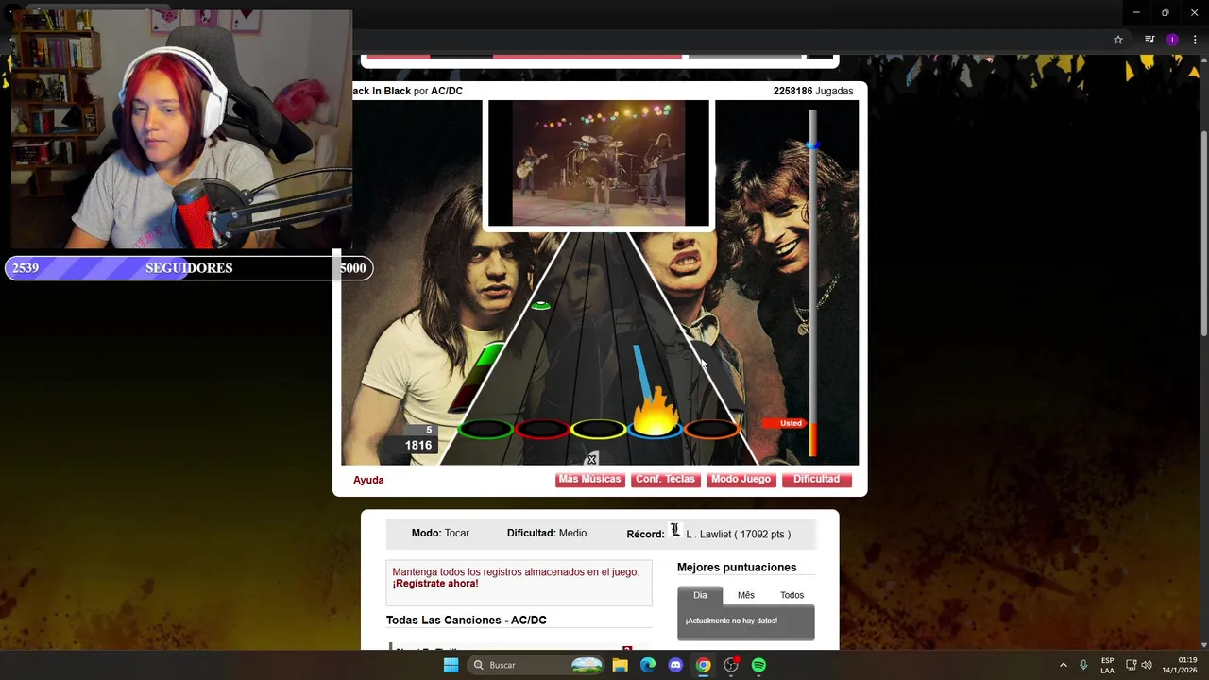Click the small X icon below the fretboard

click(592, 460)
